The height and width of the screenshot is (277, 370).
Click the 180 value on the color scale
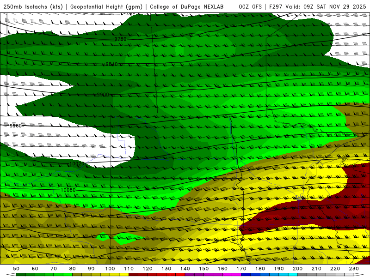(260, 269)
